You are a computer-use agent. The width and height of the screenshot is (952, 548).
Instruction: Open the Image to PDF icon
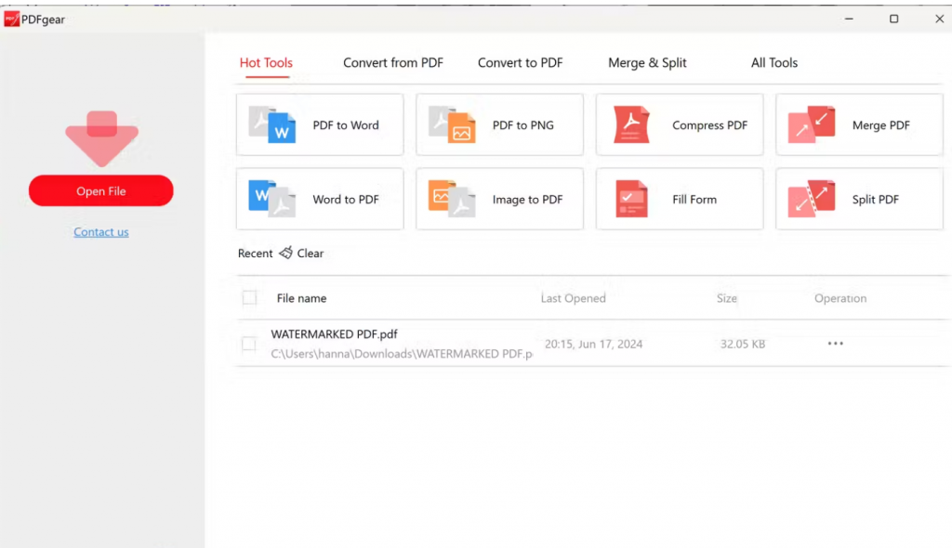click(x=452, y=199)
